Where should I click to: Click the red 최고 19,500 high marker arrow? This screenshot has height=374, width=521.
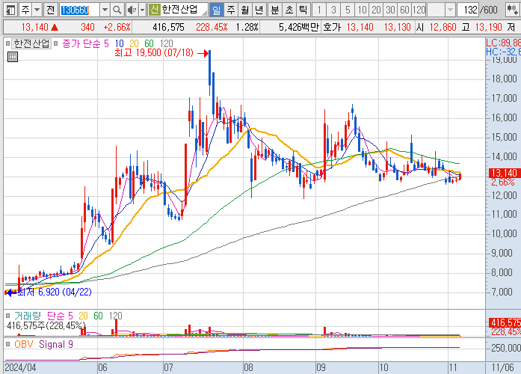pos(203,53)
